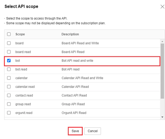Check the group.read scope checkbox

tap(9, 104)
